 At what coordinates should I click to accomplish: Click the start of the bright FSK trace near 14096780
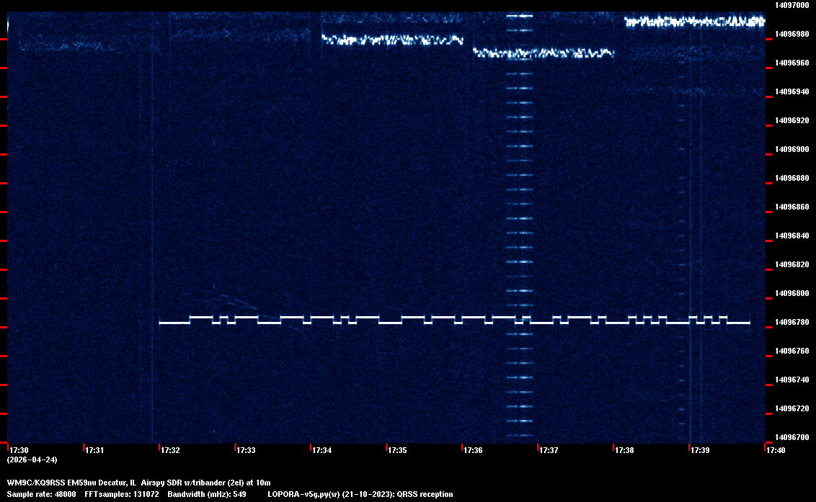coord(161,323)
